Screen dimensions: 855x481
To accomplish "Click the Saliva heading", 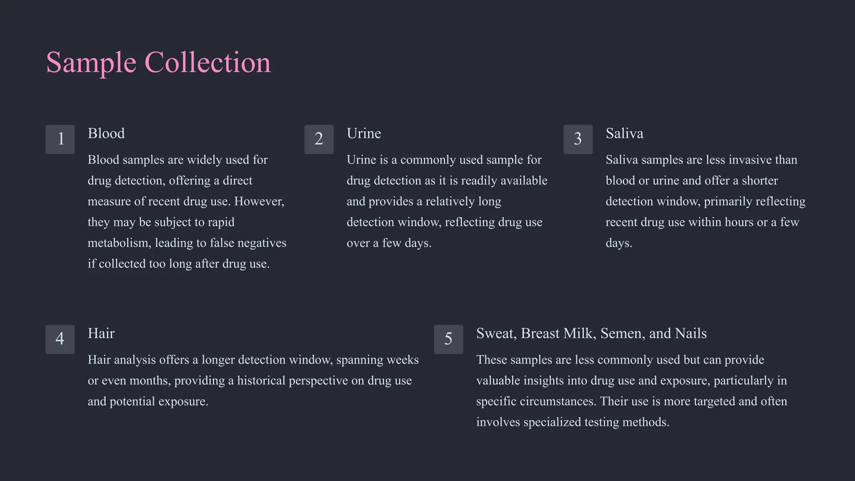I will coord(624,133).
